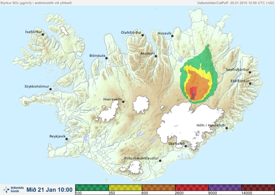
Task: Select the green 100 legend swatch
Action: (x=92, y=188)
